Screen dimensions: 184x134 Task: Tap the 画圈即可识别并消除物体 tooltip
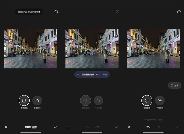click(29, 12)
